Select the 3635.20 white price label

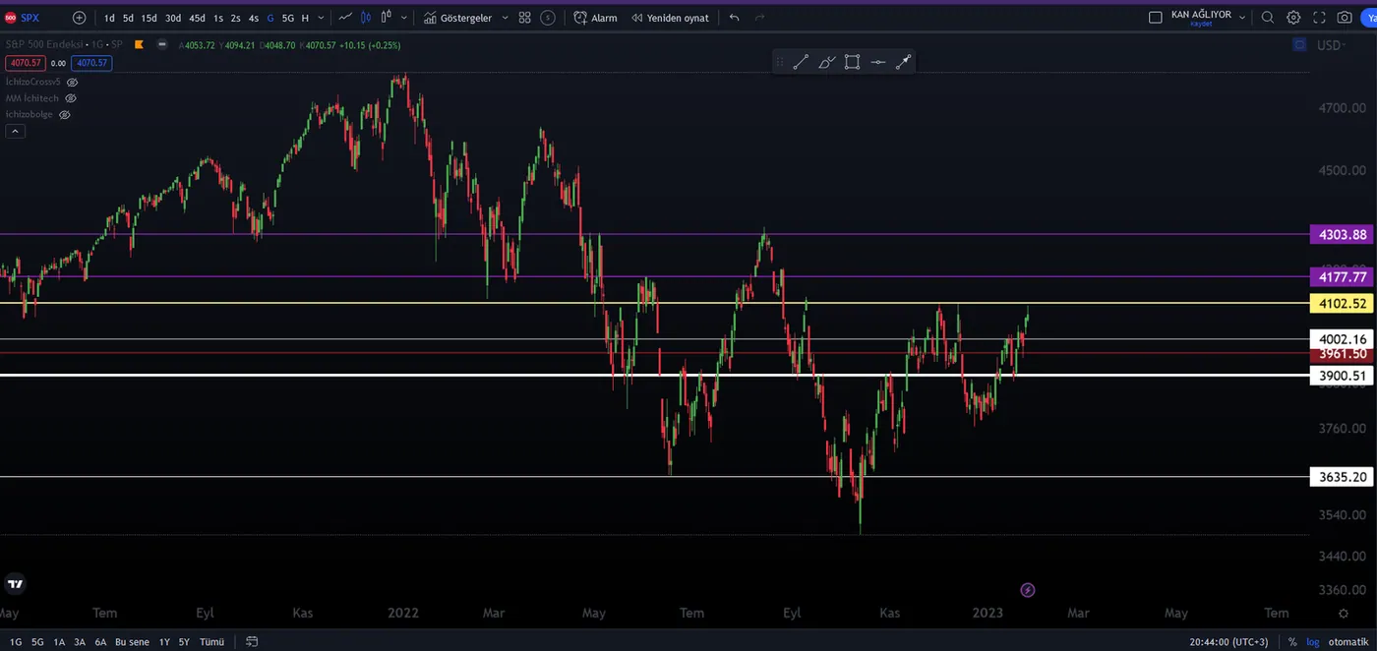(x=1342, y=477)
